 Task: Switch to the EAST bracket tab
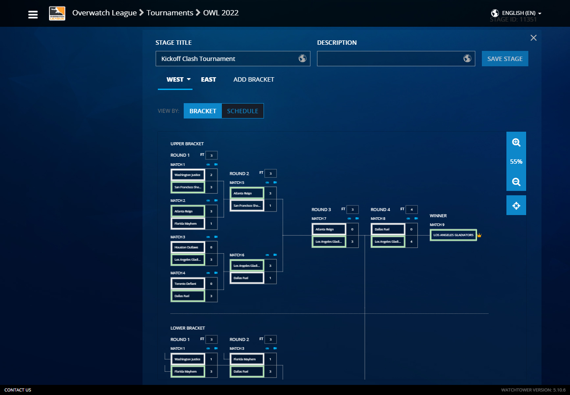tap(208, 79)
